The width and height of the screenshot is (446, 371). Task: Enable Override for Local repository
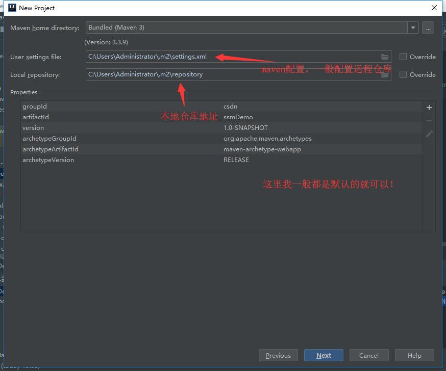tap(403, 74)
